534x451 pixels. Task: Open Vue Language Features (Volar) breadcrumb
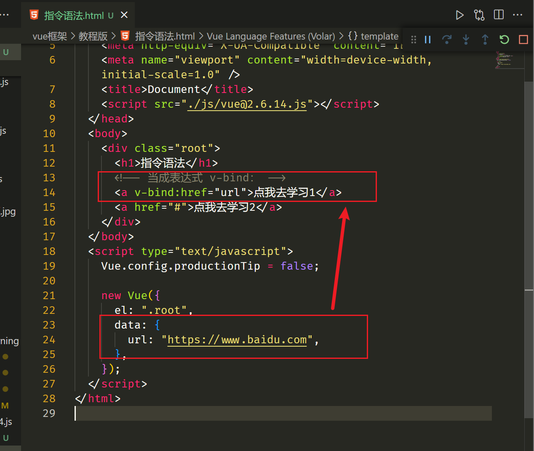point(271,36)
